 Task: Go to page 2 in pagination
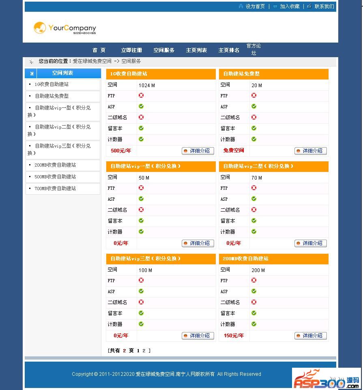pos(144,351)
